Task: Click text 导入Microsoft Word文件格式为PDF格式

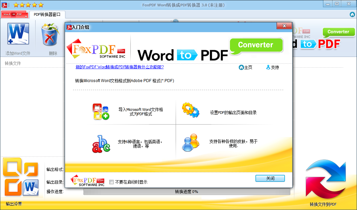Action: [x=141, y=112]
